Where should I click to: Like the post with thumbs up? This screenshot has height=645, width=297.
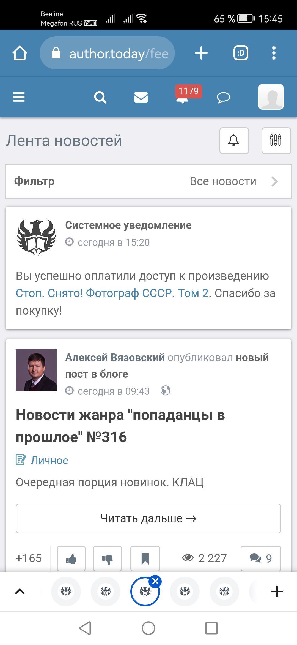point(71,558)
